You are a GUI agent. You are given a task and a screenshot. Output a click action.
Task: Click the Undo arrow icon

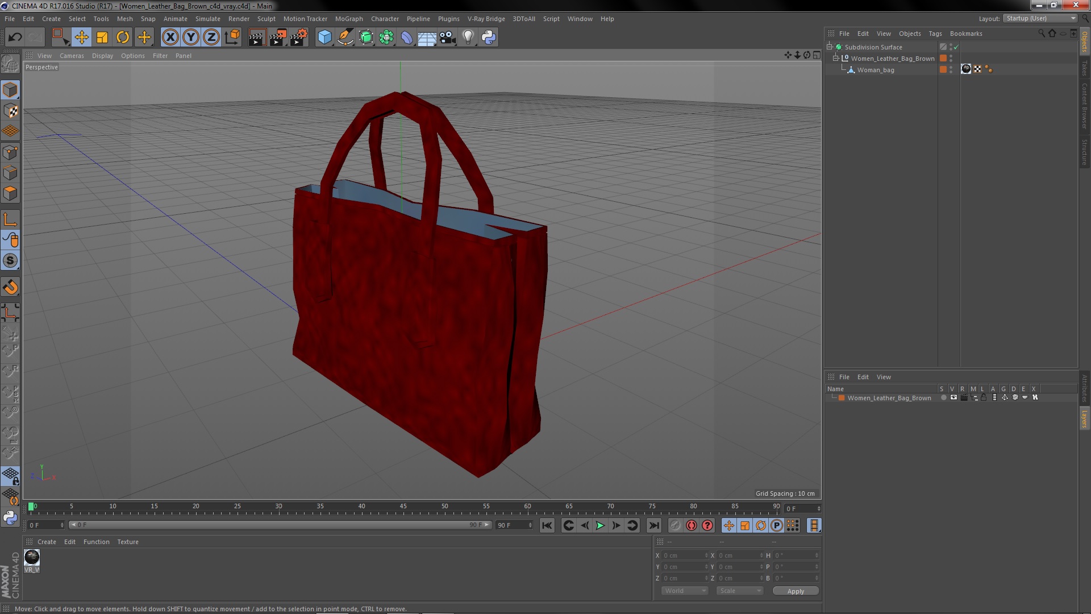[x=15, y=38]
